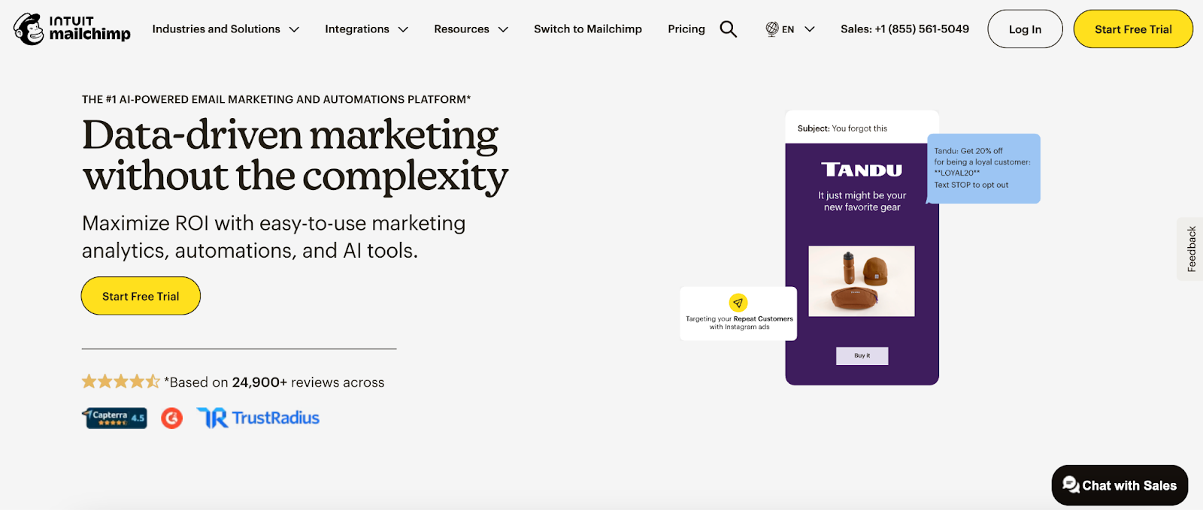Click the Capterra 4.5 rating badge
The height and width of the screenshot is (510, 1203).
[x=114, y=418]
